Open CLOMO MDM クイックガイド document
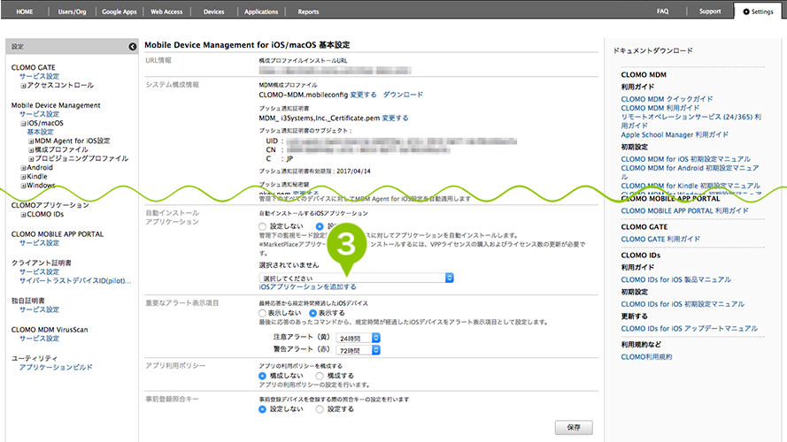Screen dimensions: 787x442 point(667,99)
